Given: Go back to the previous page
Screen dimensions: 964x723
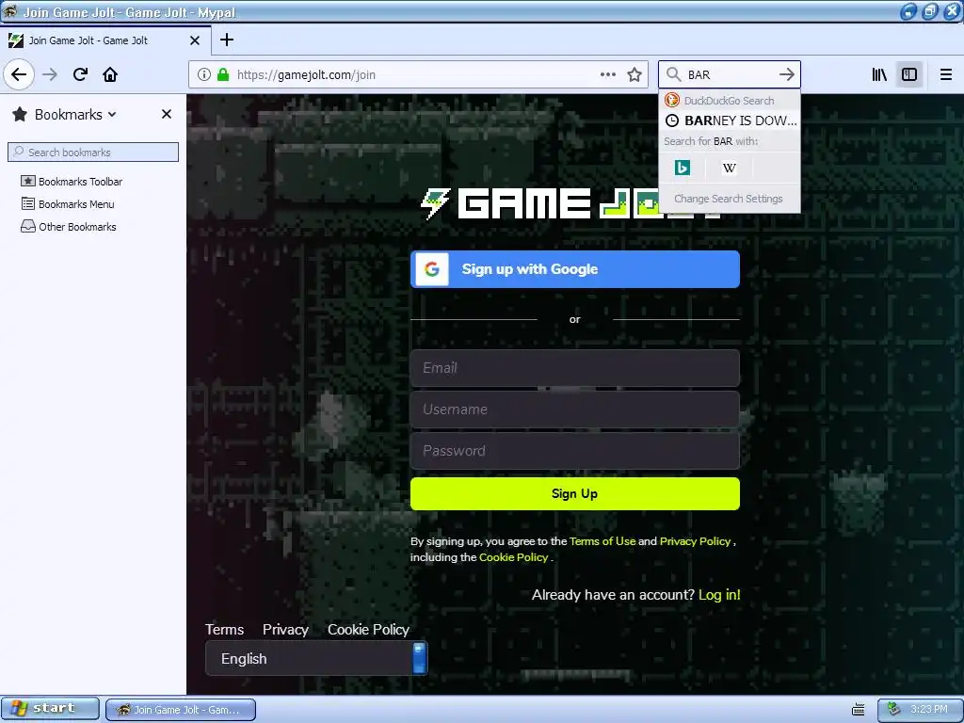Looking at the screenshot, I should [19, 74].
